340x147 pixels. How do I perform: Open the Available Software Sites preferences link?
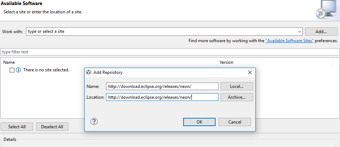pos(290,41)
